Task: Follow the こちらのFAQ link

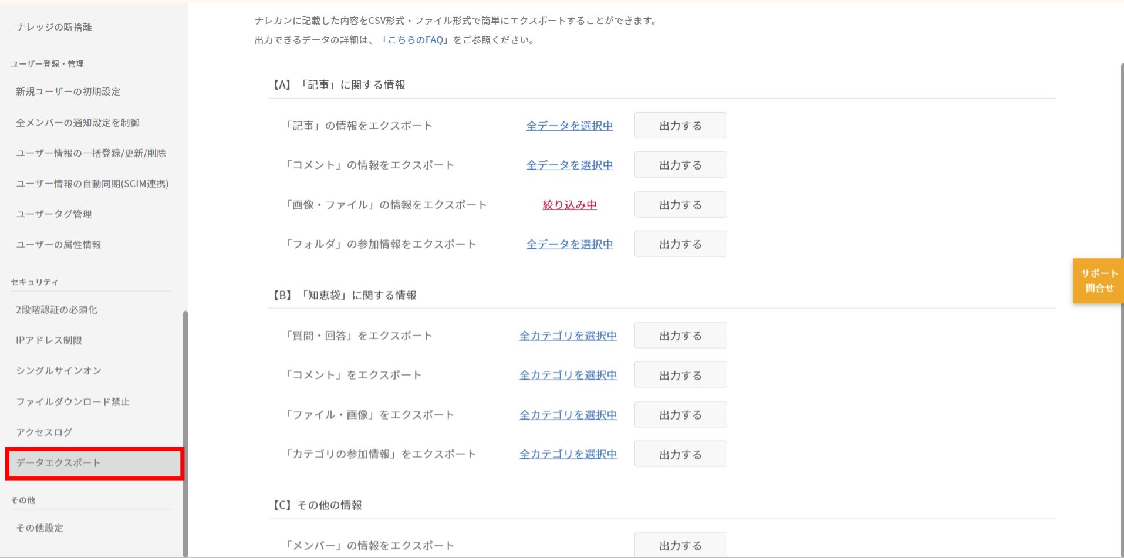Action: [x=416, y=40]
